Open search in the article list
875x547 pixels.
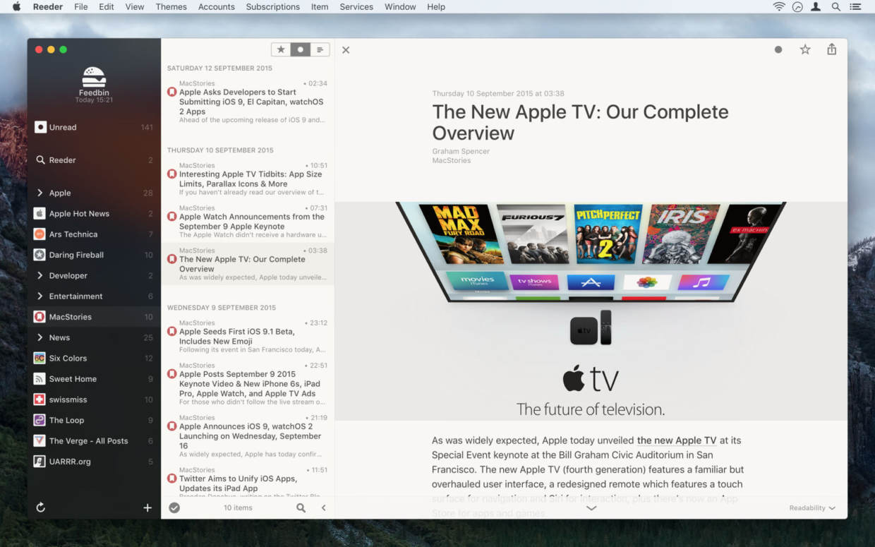coord(301,507)
